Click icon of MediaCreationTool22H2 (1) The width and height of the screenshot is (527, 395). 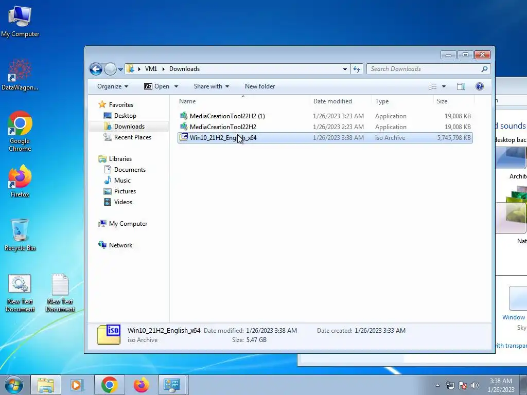coord(184,116)
